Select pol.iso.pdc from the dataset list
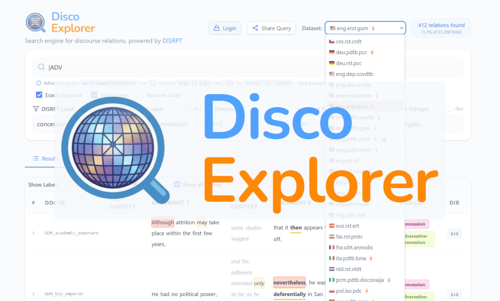 tap(365, 291)
